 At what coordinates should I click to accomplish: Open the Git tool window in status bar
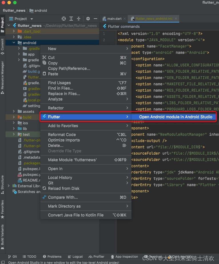point(13,257)
